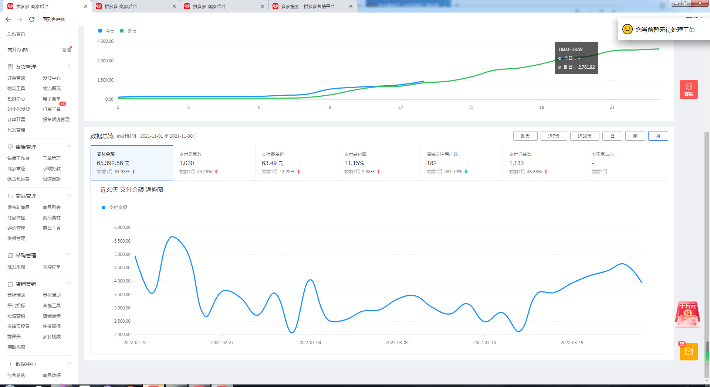Click the 店铺营销 section icon

[10, 284]
